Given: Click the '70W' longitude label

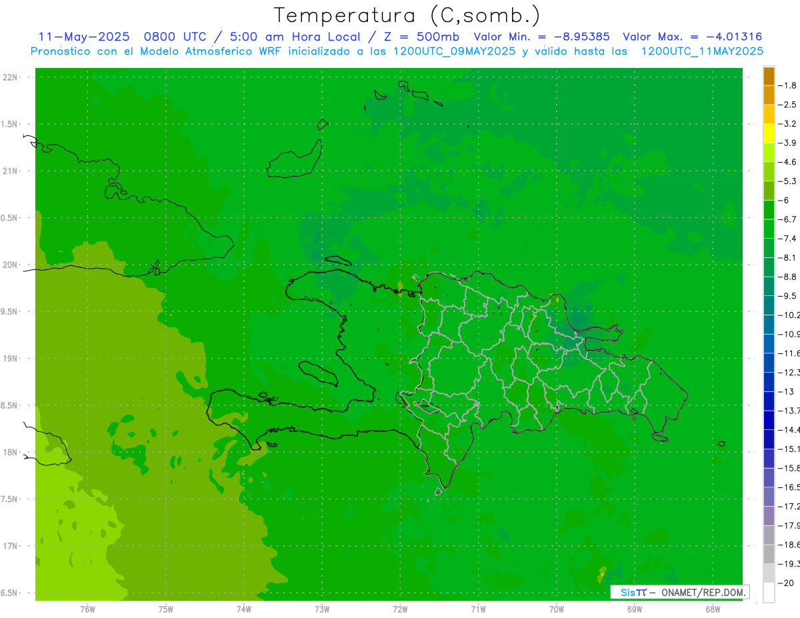Looking at the screenshot, I should [x=556, y=609].
